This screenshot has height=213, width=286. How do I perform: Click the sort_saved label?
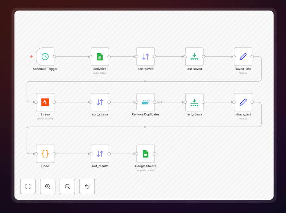(x=145, y=69)
